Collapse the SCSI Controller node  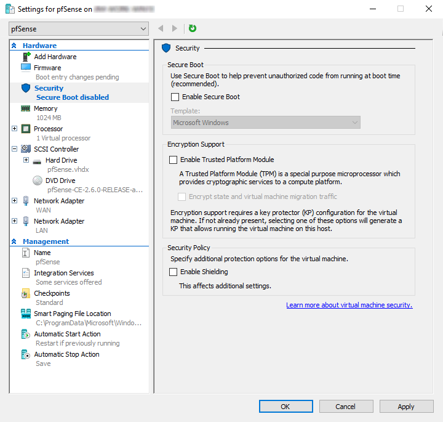[x=14, y=149]
